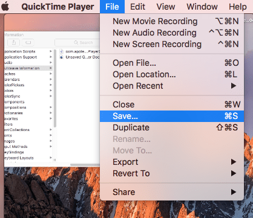Select Open File… in File menu

click(x=172, y=63)
